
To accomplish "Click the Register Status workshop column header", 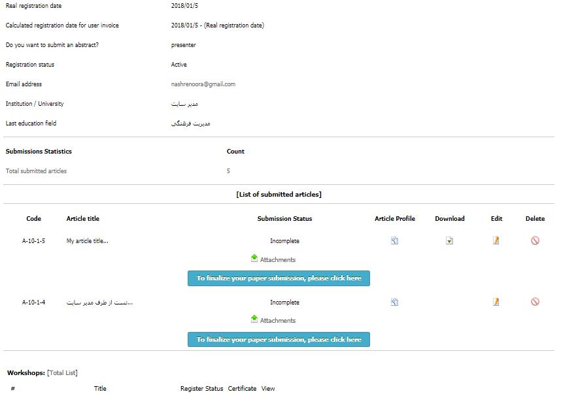I will tap(201, 389).
